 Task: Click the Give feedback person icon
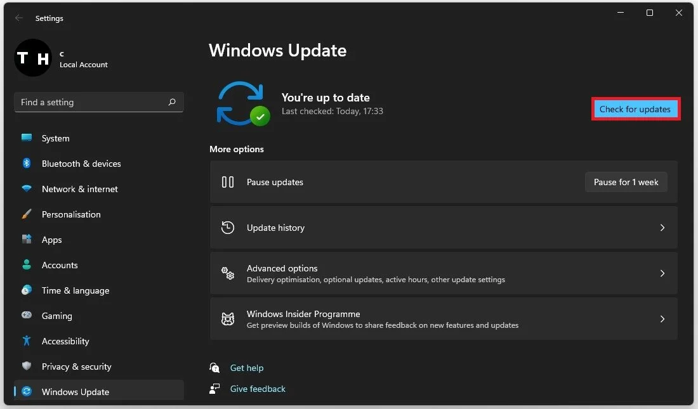(214, 389)
